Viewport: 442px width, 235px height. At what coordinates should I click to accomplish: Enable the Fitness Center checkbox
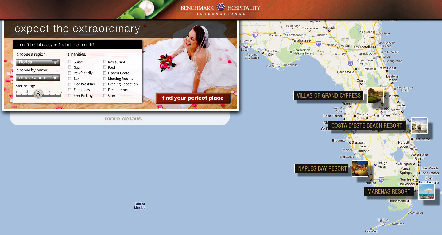[x=105, y=73]
